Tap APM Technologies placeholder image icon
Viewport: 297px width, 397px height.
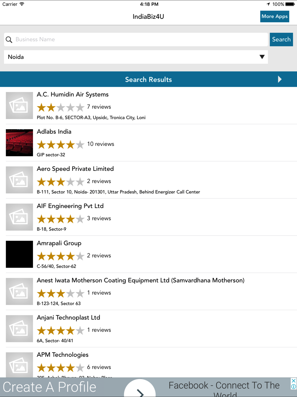(19, 365)
